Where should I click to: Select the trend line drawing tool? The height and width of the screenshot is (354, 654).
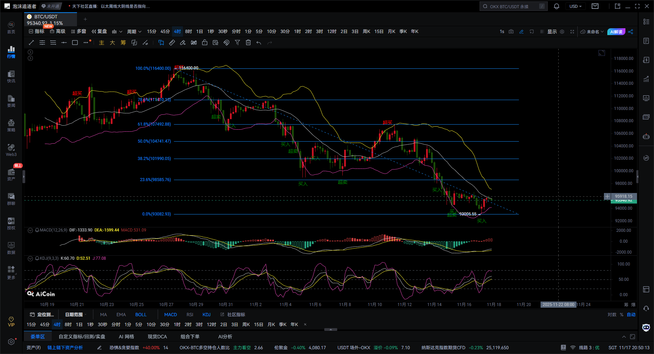(x=31, y=43)
